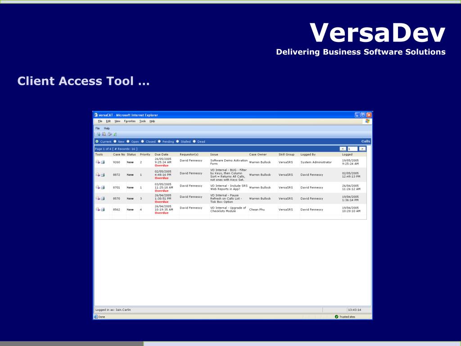
Task: Click the Due Date column header
Action: pos(162,155)
